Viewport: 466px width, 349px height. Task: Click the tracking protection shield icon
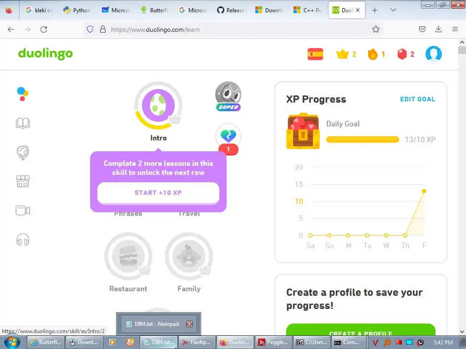point(90,29)
